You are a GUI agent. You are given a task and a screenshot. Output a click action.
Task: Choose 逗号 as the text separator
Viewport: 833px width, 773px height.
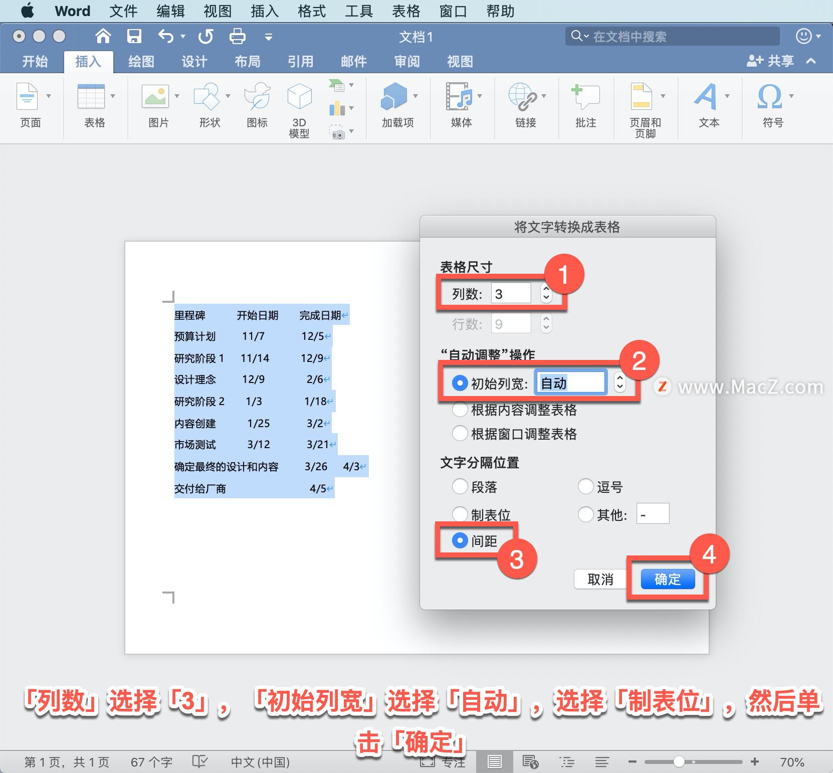(x=585, y=486)
